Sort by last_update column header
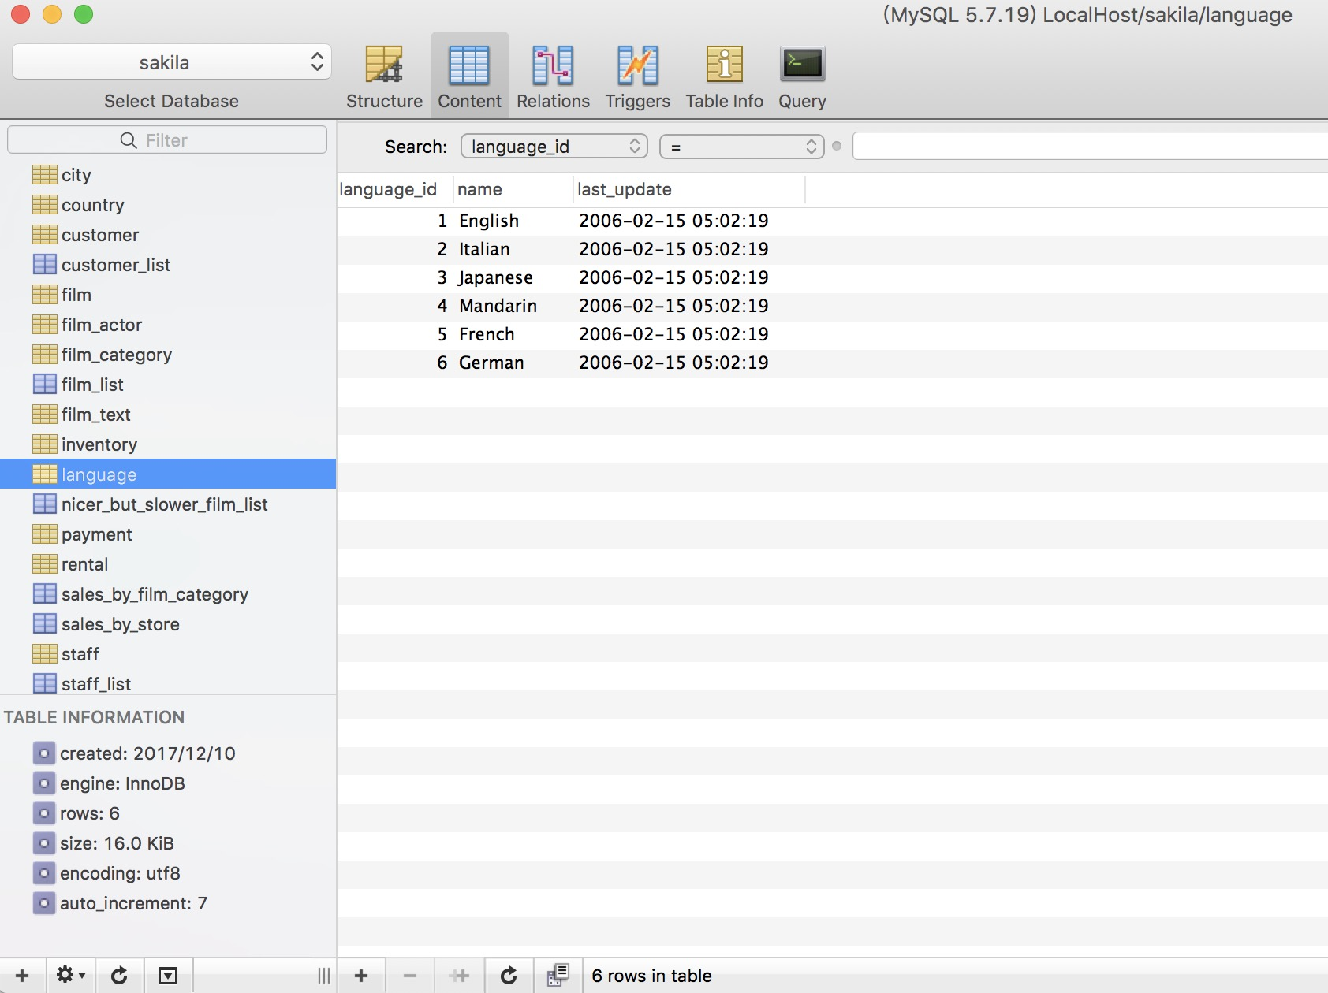 tap(689, 190)
